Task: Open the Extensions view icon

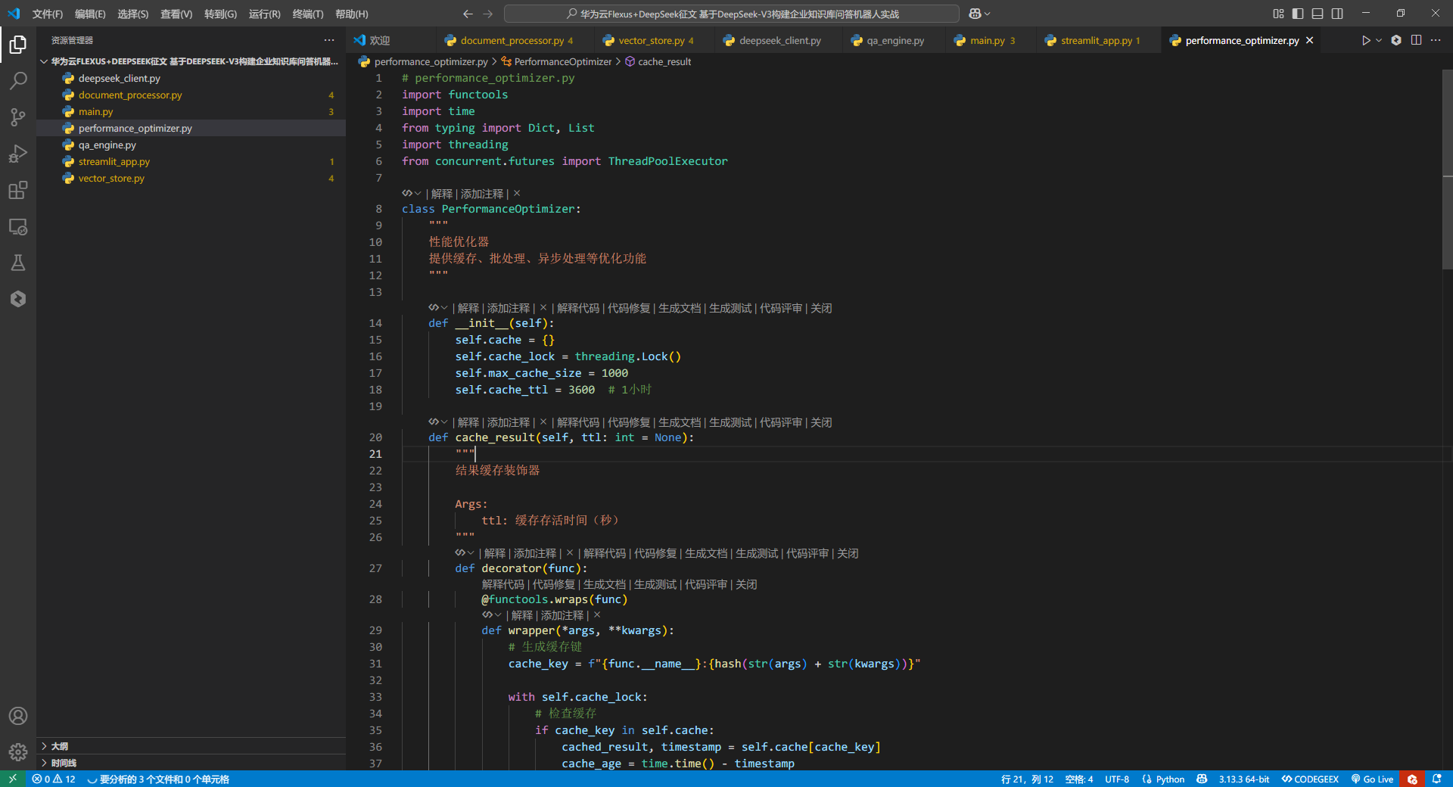Action: click(18, 190)
